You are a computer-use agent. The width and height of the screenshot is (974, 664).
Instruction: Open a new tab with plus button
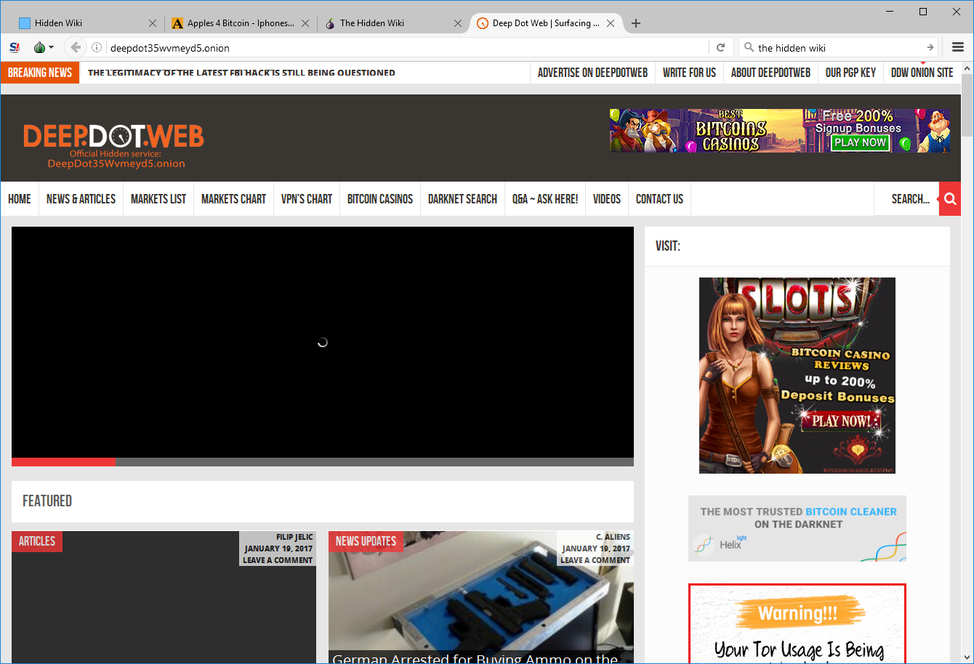point(636,23)
